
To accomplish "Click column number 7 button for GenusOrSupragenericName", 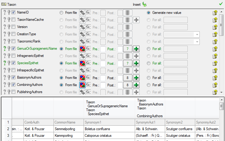I will click(x=128, y=49).
